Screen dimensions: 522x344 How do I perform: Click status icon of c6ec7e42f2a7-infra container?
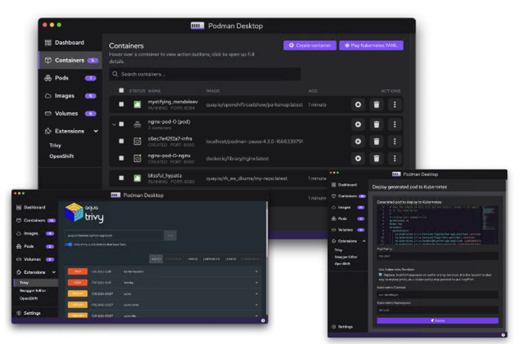click(x=137, y=141)
